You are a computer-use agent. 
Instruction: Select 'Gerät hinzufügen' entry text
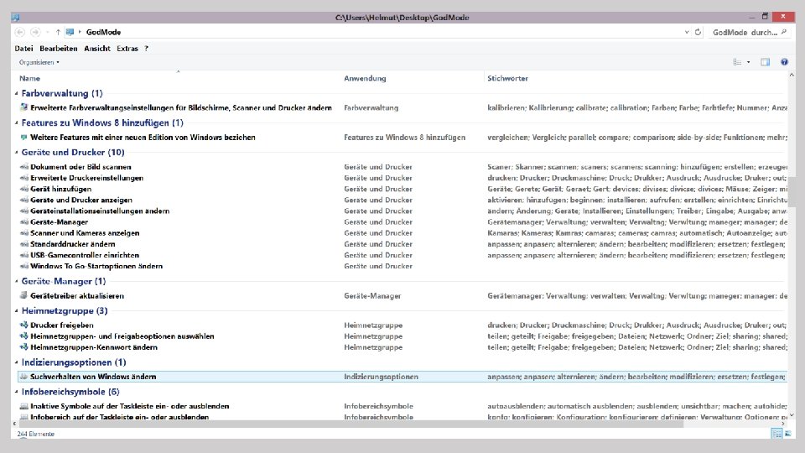(60, 189)
